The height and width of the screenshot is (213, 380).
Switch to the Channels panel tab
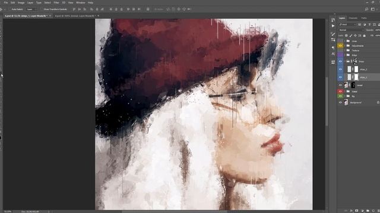tap(353, 18)
